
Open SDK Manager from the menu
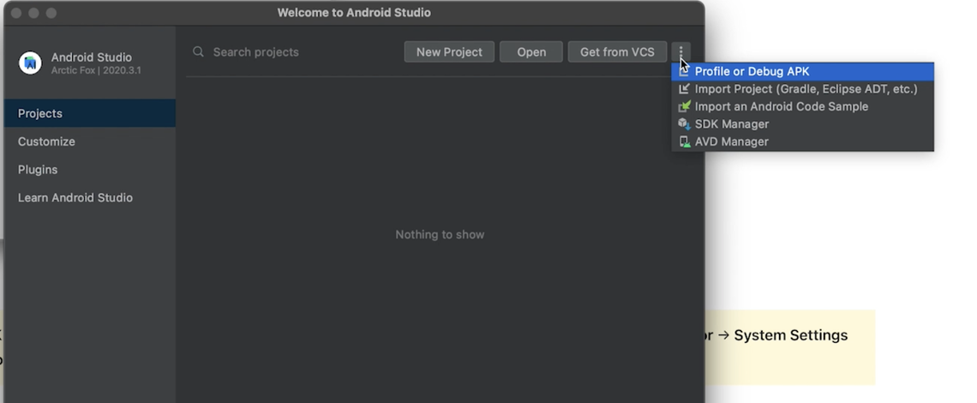pos(802,123)
